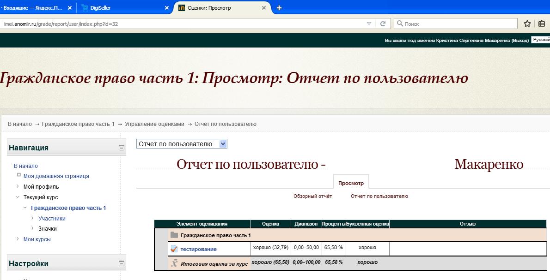Select the Просмотр tab
Viewport: 550px width, 280px height.
(351, 183)
